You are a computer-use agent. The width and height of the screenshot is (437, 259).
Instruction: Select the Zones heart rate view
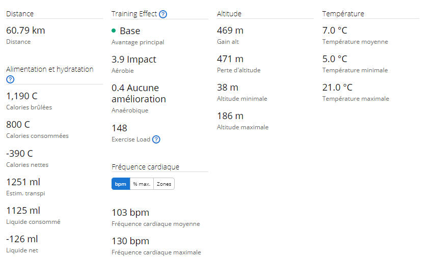(x=164, y=184)
